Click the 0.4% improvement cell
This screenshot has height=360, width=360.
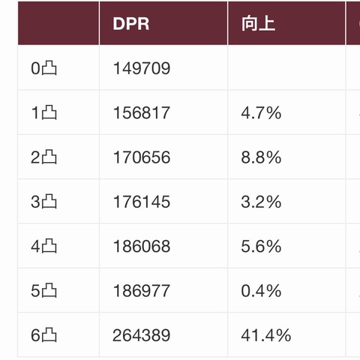[261, 291]
